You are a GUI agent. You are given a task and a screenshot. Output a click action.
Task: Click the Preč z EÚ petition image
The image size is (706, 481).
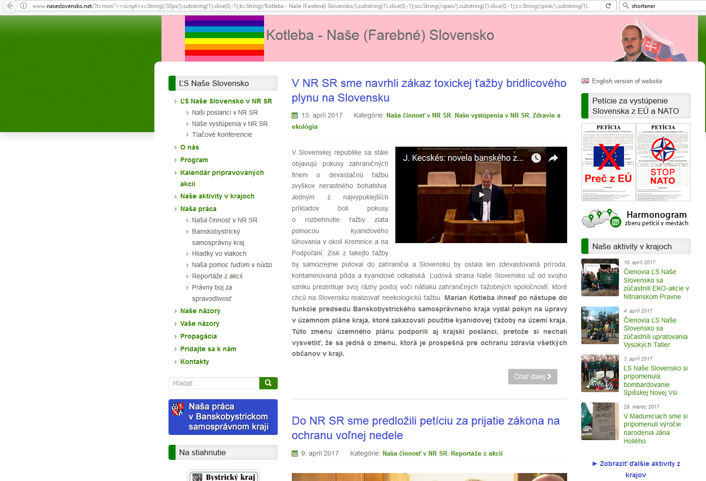click(x=609, y=162)
